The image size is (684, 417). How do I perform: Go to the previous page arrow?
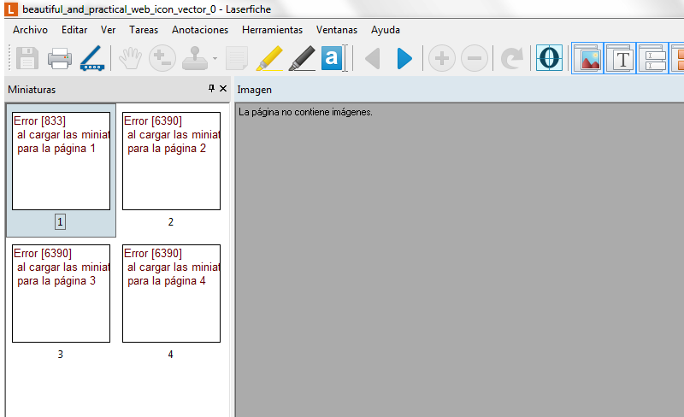[x=373, y=58]
